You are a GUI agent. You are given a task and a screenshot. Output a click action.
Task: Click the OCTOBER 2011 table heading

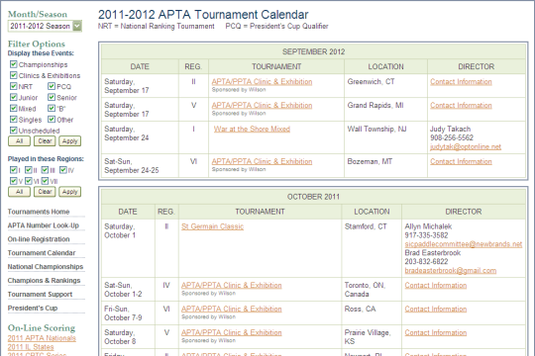click(x=313, y=197)
